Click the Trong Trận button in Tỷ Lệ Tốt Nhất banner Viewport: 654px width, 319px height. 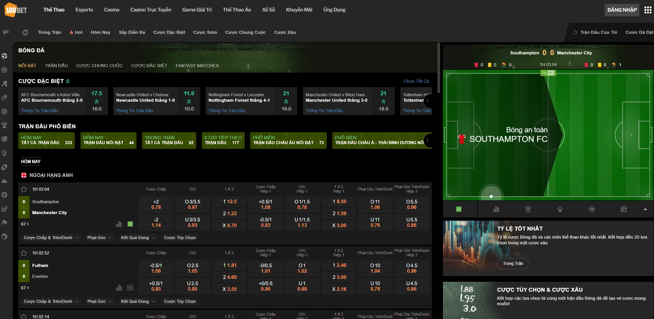point(513,264)
